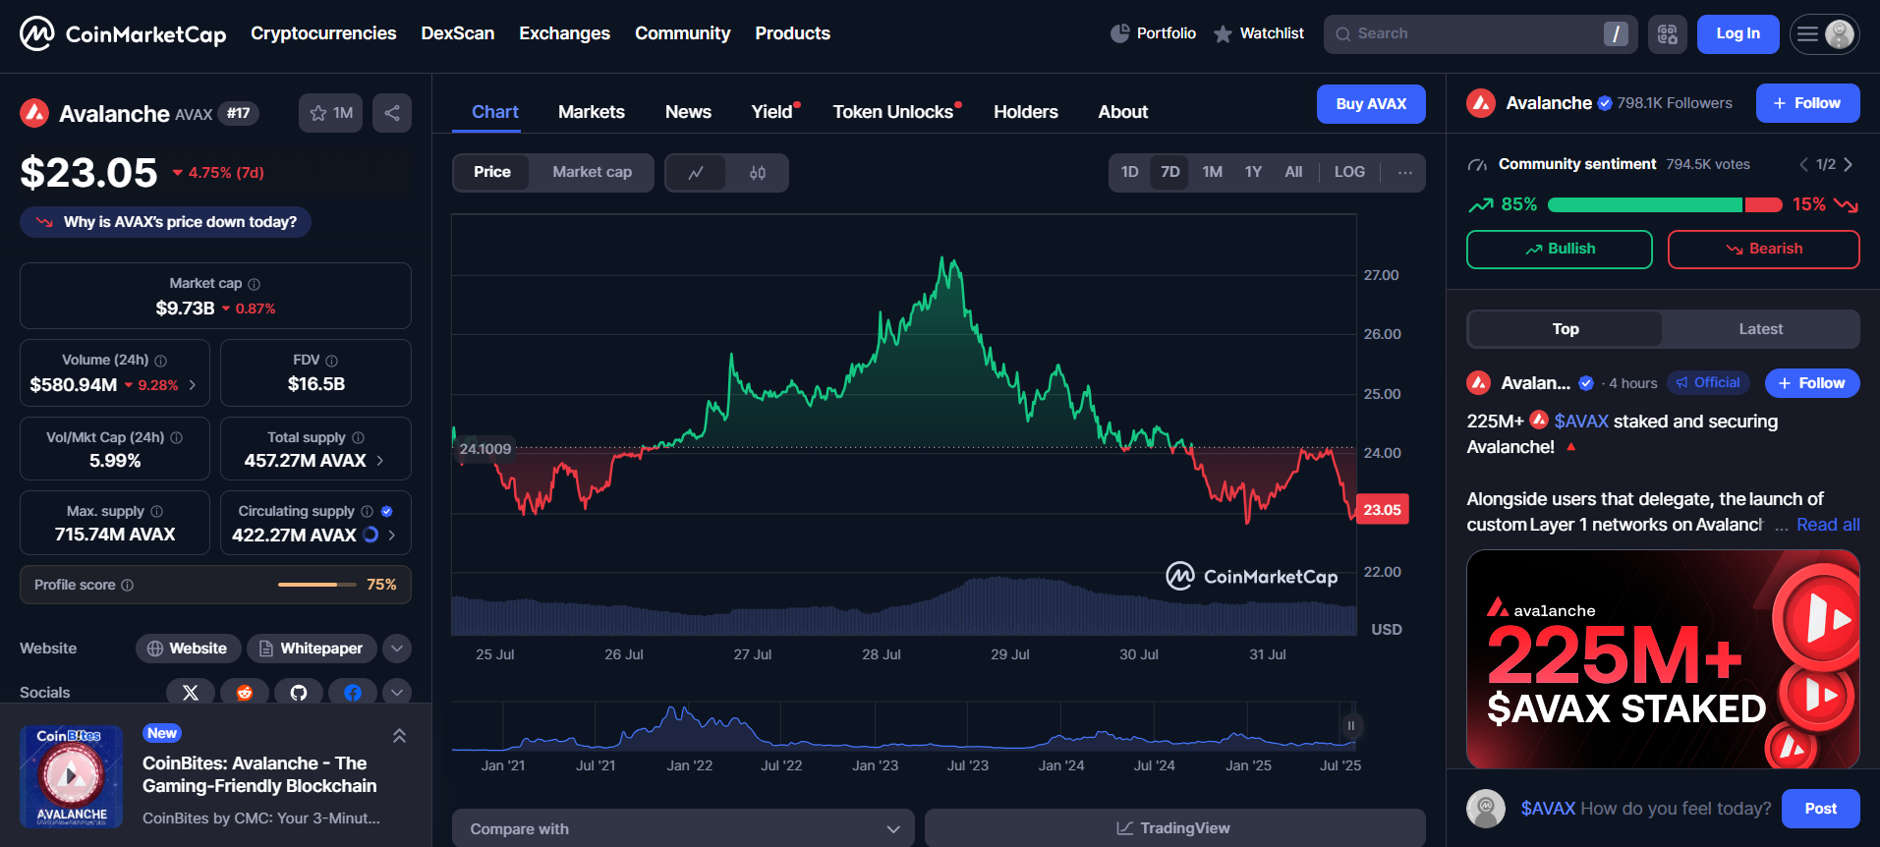Click the chart range navigator handle

point(1351,726)
